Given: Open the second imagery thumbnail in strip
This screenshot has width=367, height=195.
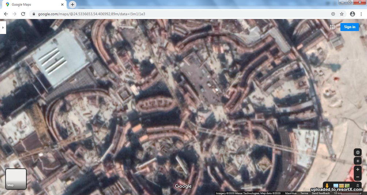Looking at the screenshot, I should click(x=342, y=186).
